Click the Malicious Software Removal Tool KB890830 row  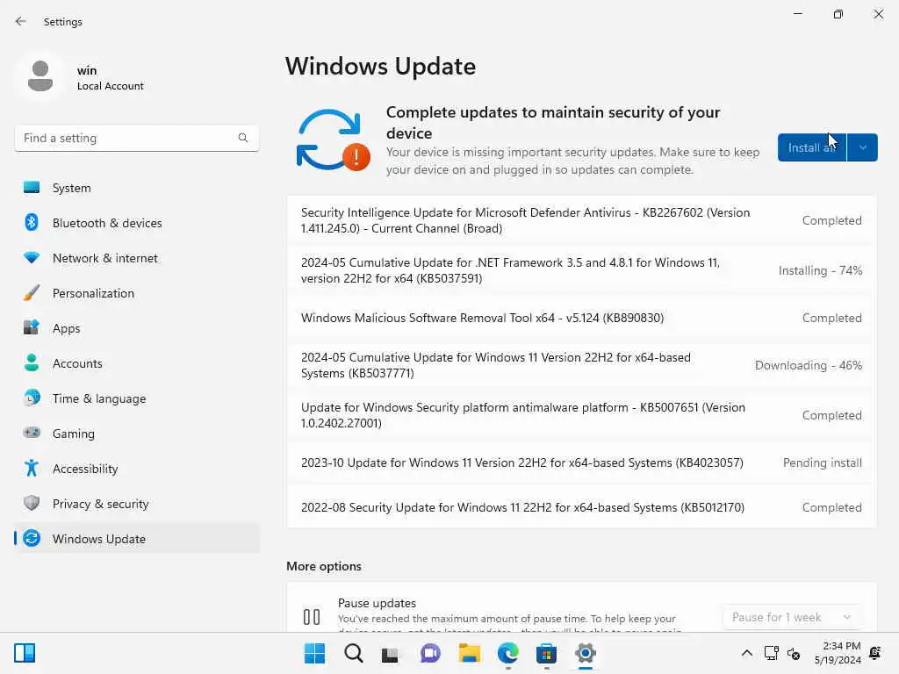581,318
